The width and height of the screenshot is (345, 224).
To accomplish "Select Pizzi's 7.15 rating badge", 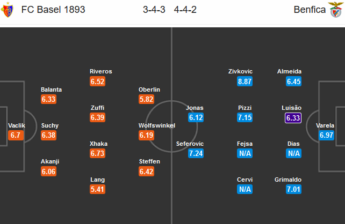I will [245, 117].
